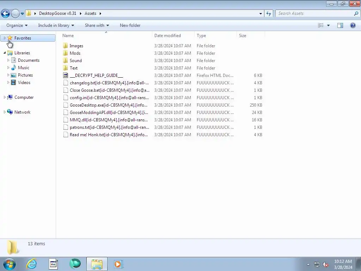The height and width of the screenshot is (271, 361).
Task: Open the Share with menu
Action: pyautogui.click(x=97, y=25)
